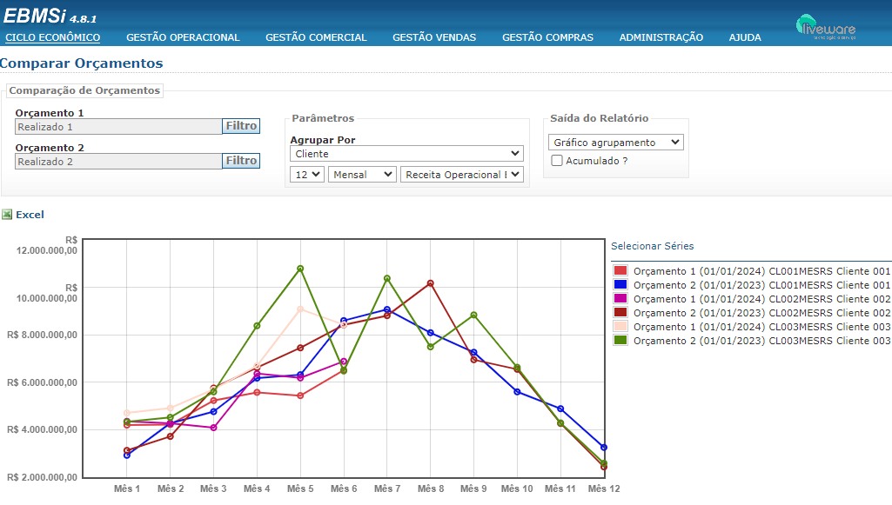Viewport: 892px width, 505px height.
Task: Click the Excel export icon
Action: point(7,215)
